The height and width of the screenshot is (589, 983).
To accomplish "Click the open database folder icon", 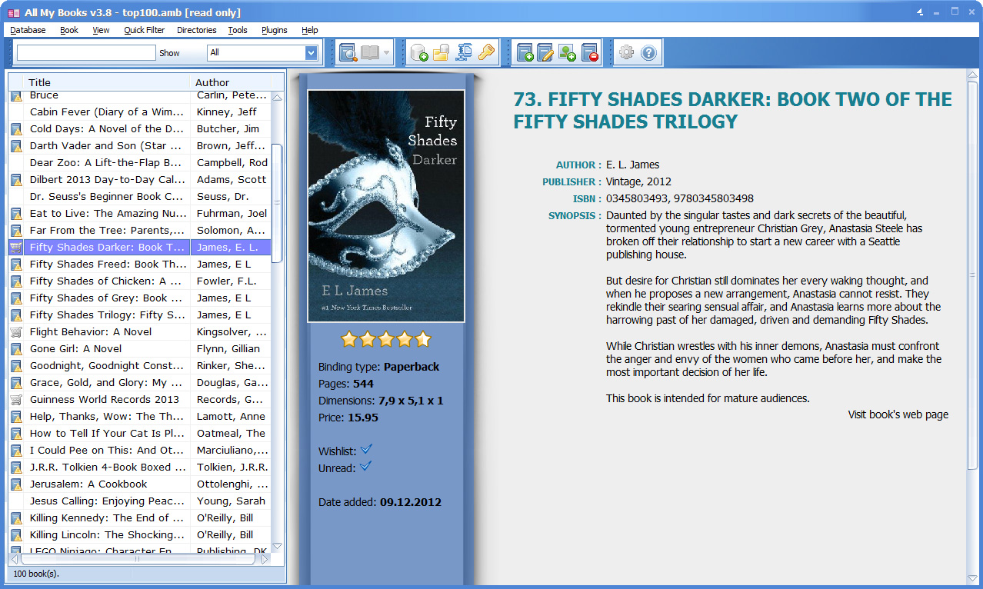I will point(441,53).
